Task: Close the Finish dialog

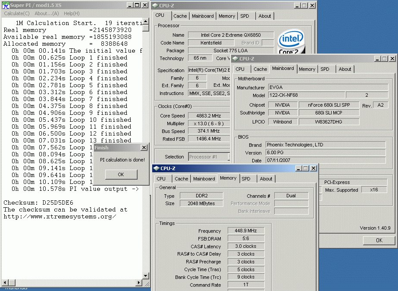Action: click(x=144, y=147)
